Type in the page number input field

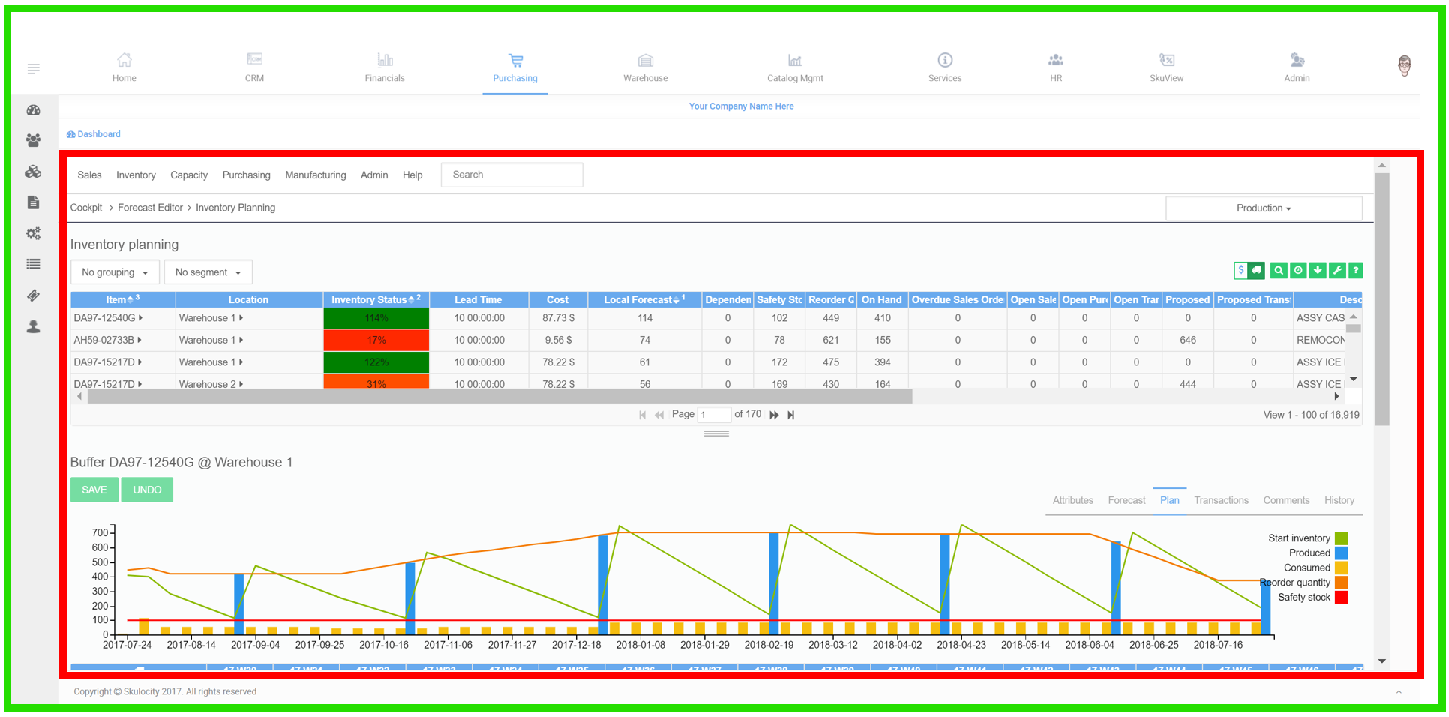click(715, 414)
